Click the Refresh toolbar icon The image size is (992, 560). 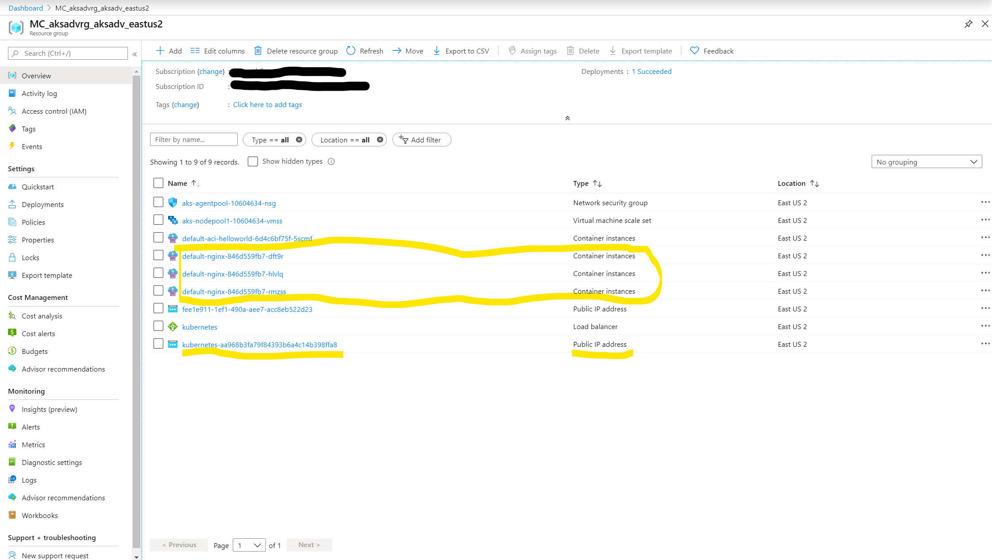351,51
